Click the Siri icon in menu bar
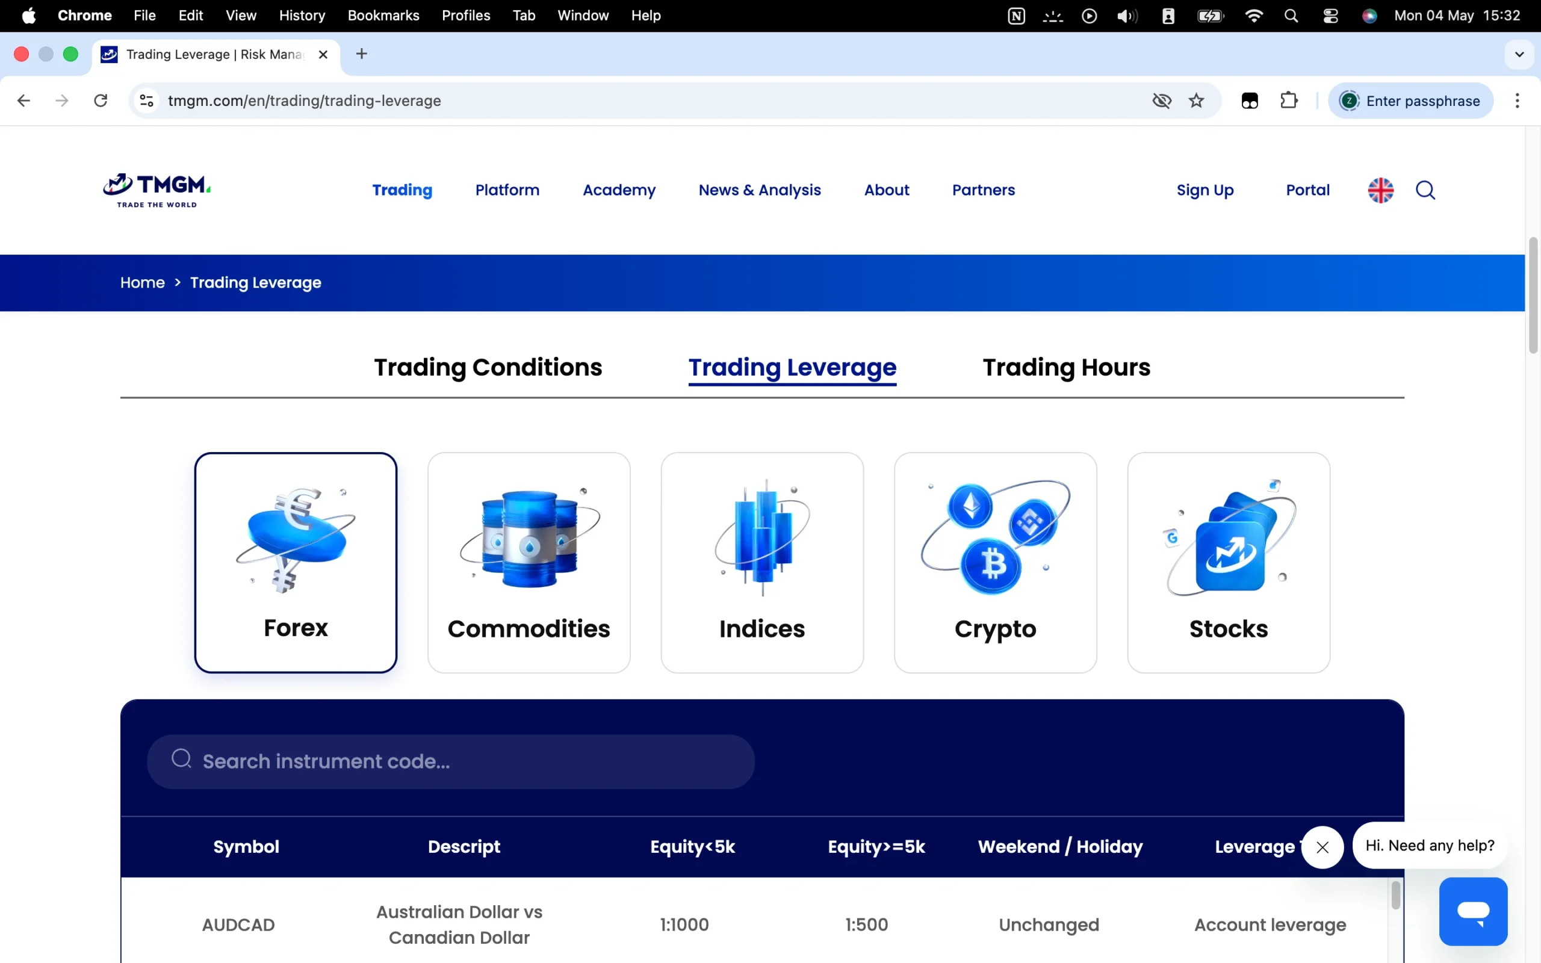The image size is (1541, 963). coord(1369,15)
